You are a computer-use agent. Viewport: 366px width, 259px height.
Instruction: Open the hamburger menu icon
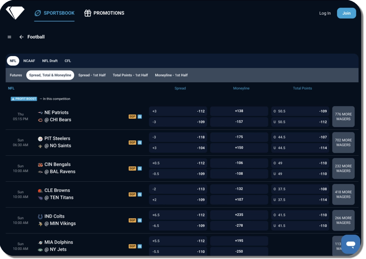tap(9, 37)
